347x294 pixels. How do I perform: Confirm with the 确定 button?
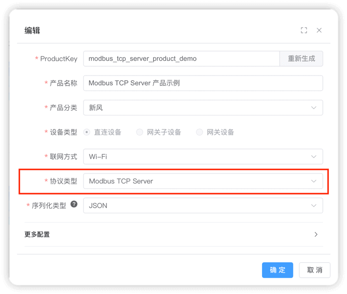277,270
